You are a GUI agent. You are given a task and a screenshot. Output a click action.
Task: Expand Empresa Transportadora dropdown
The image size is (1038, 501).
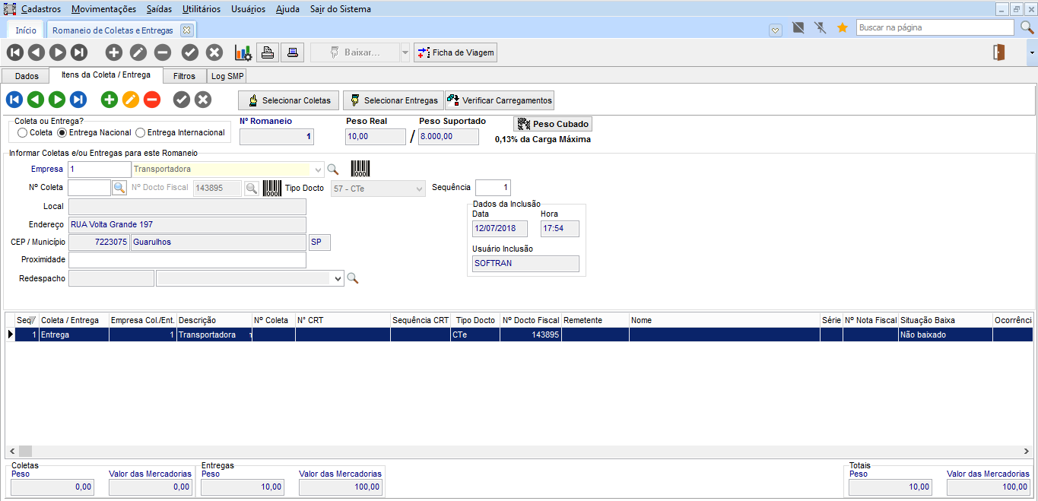(x=318, y=169)
